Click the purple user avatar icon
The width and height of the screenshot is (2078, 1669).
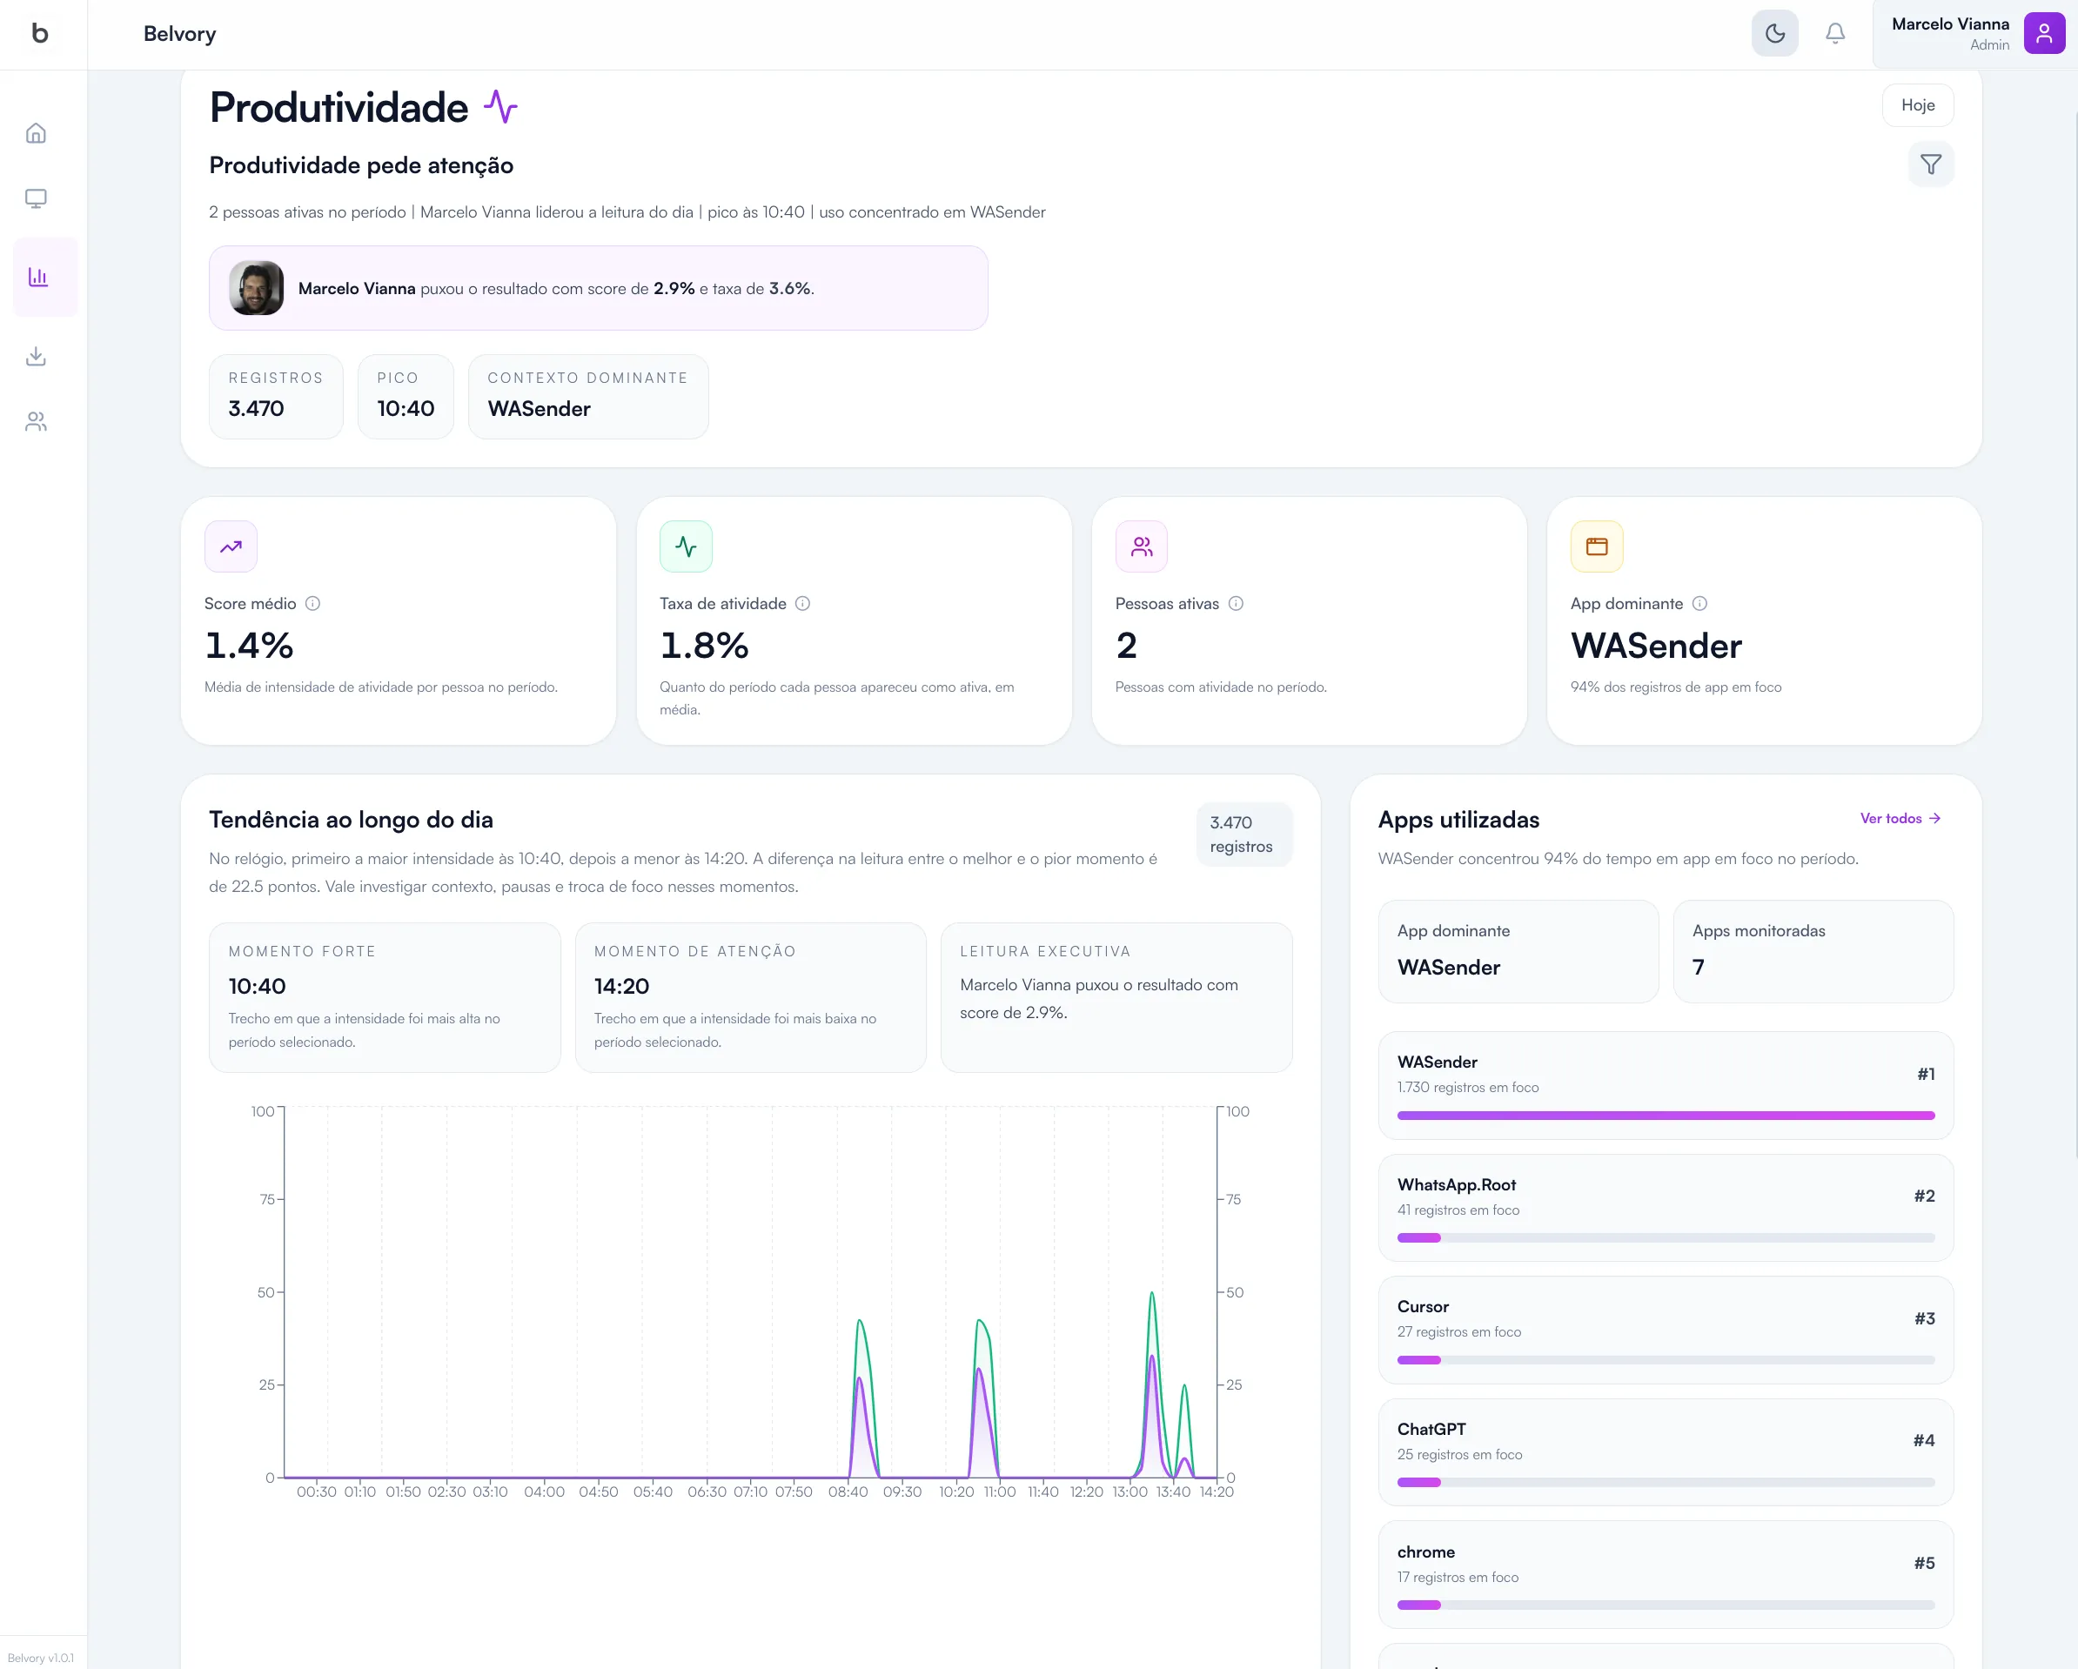coord(2043,34)
